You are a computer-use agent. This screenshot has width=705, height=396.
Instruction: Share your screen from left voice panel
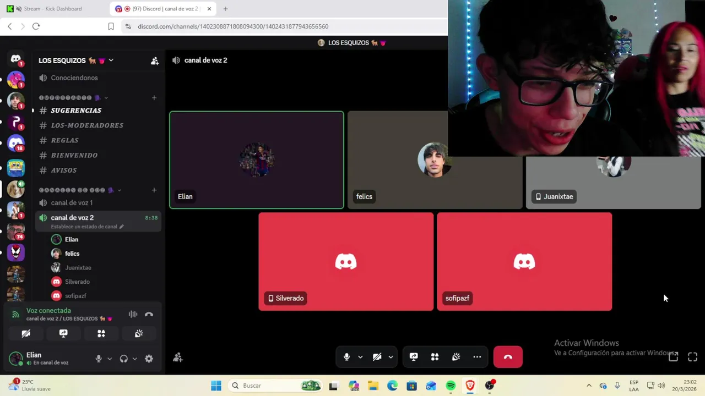pyautogui.click(x=63, y=333)
